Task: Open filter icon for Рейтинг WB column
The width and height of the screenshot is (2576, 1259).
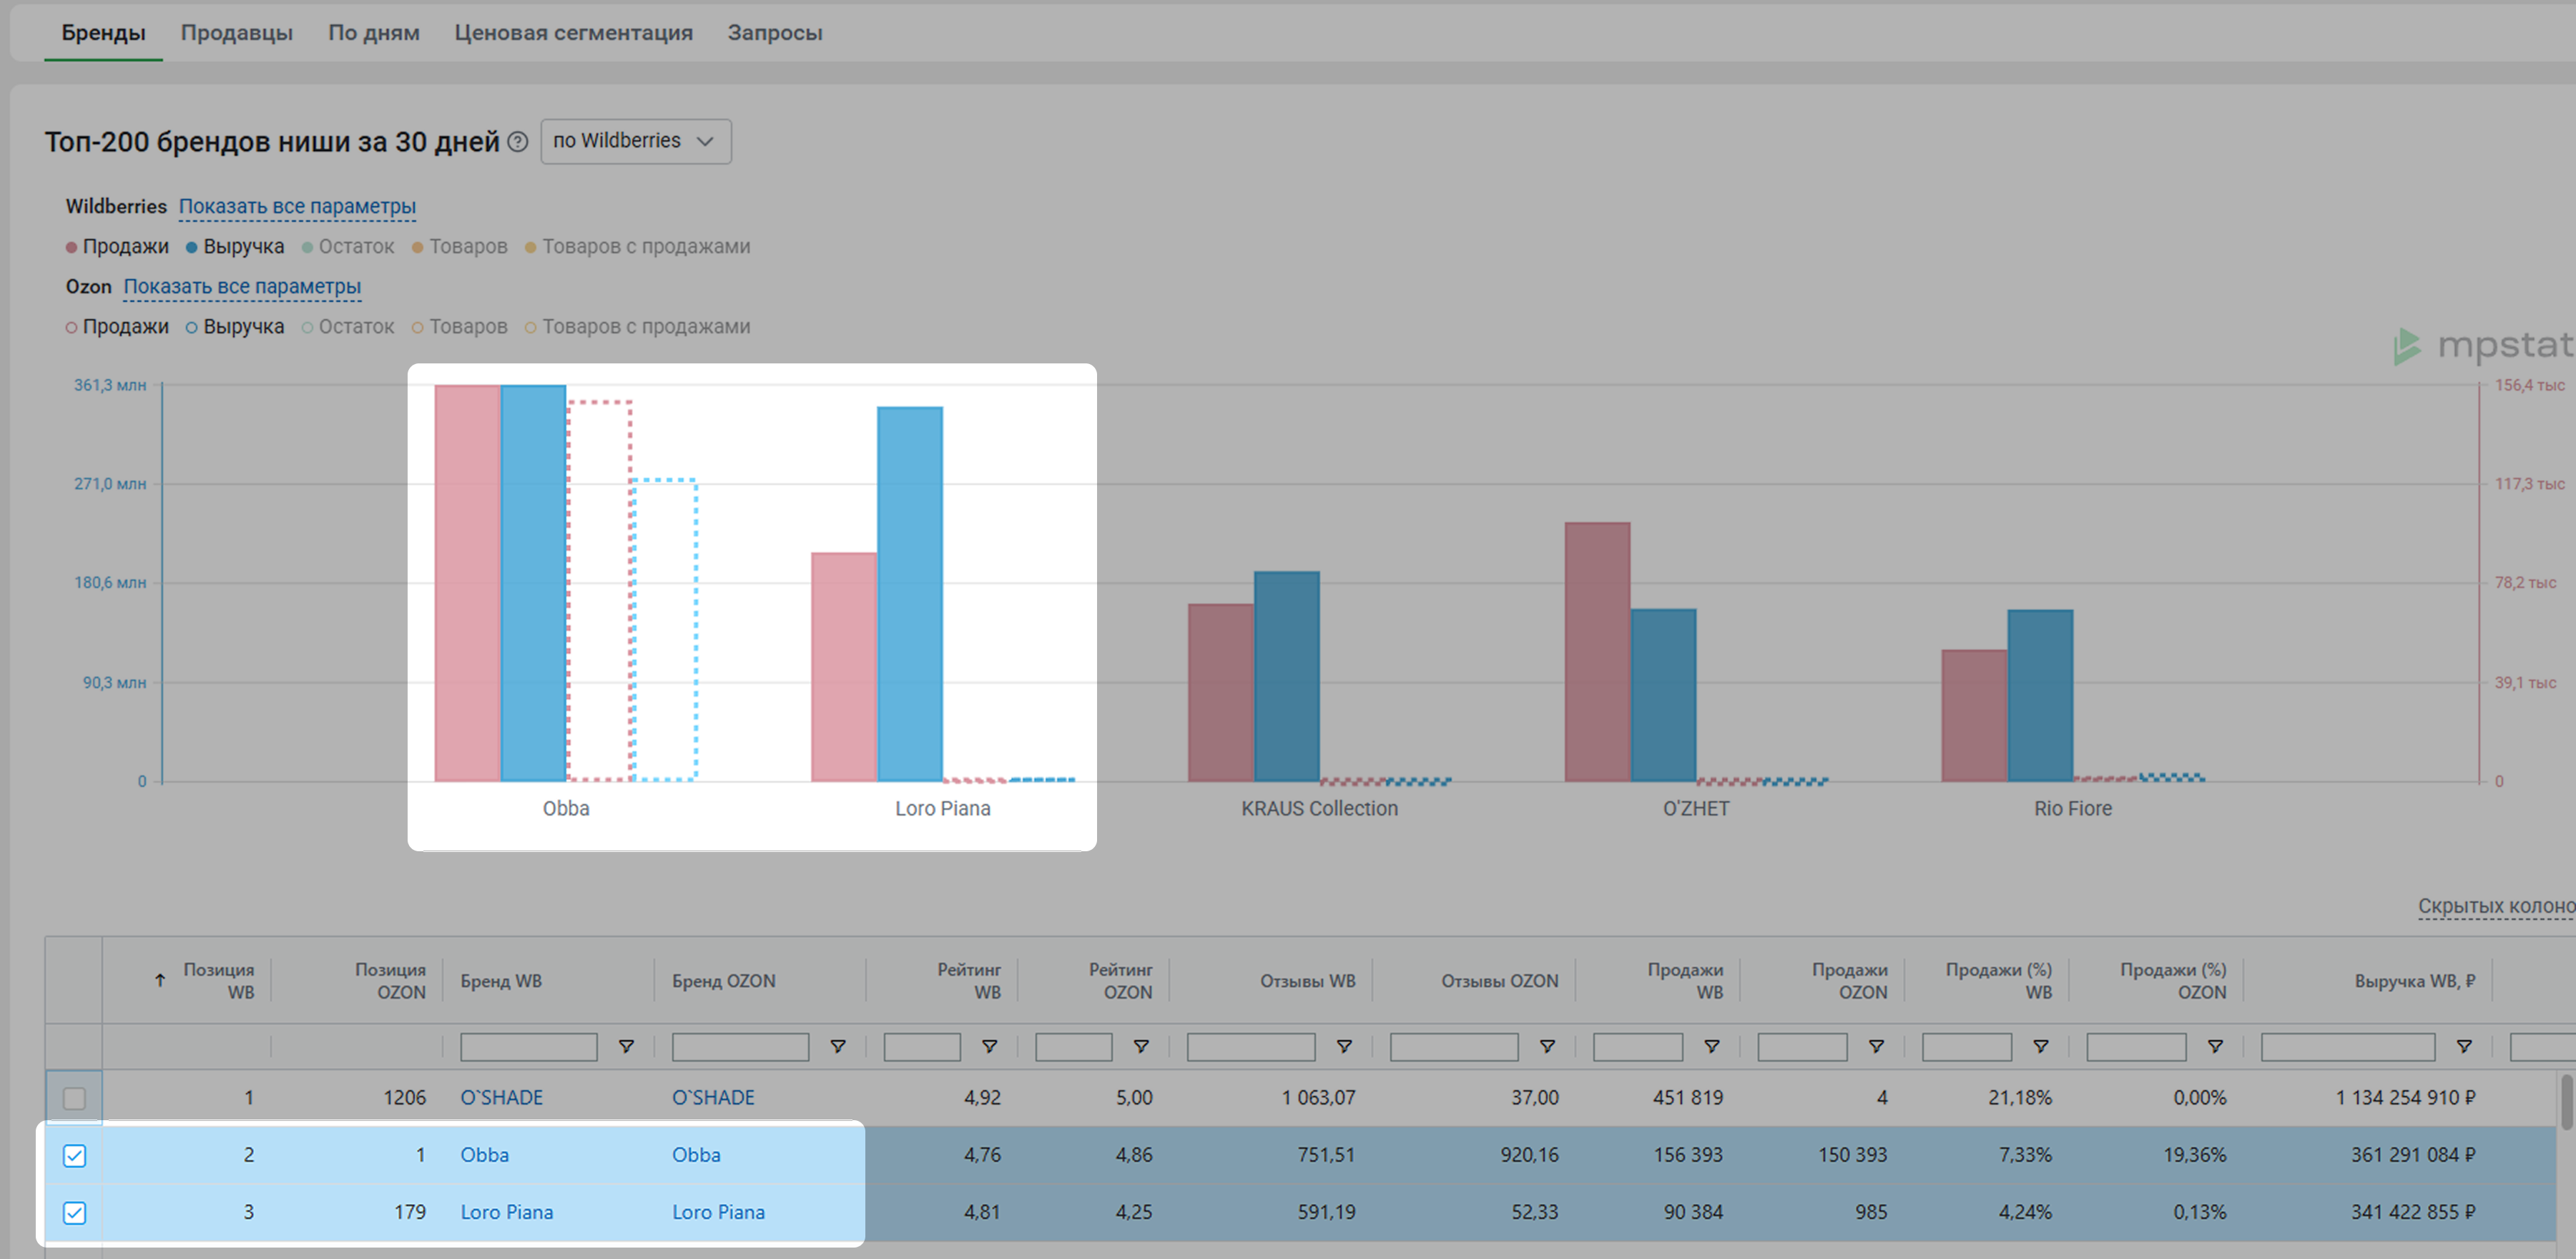Action: tap(989, 1047)
